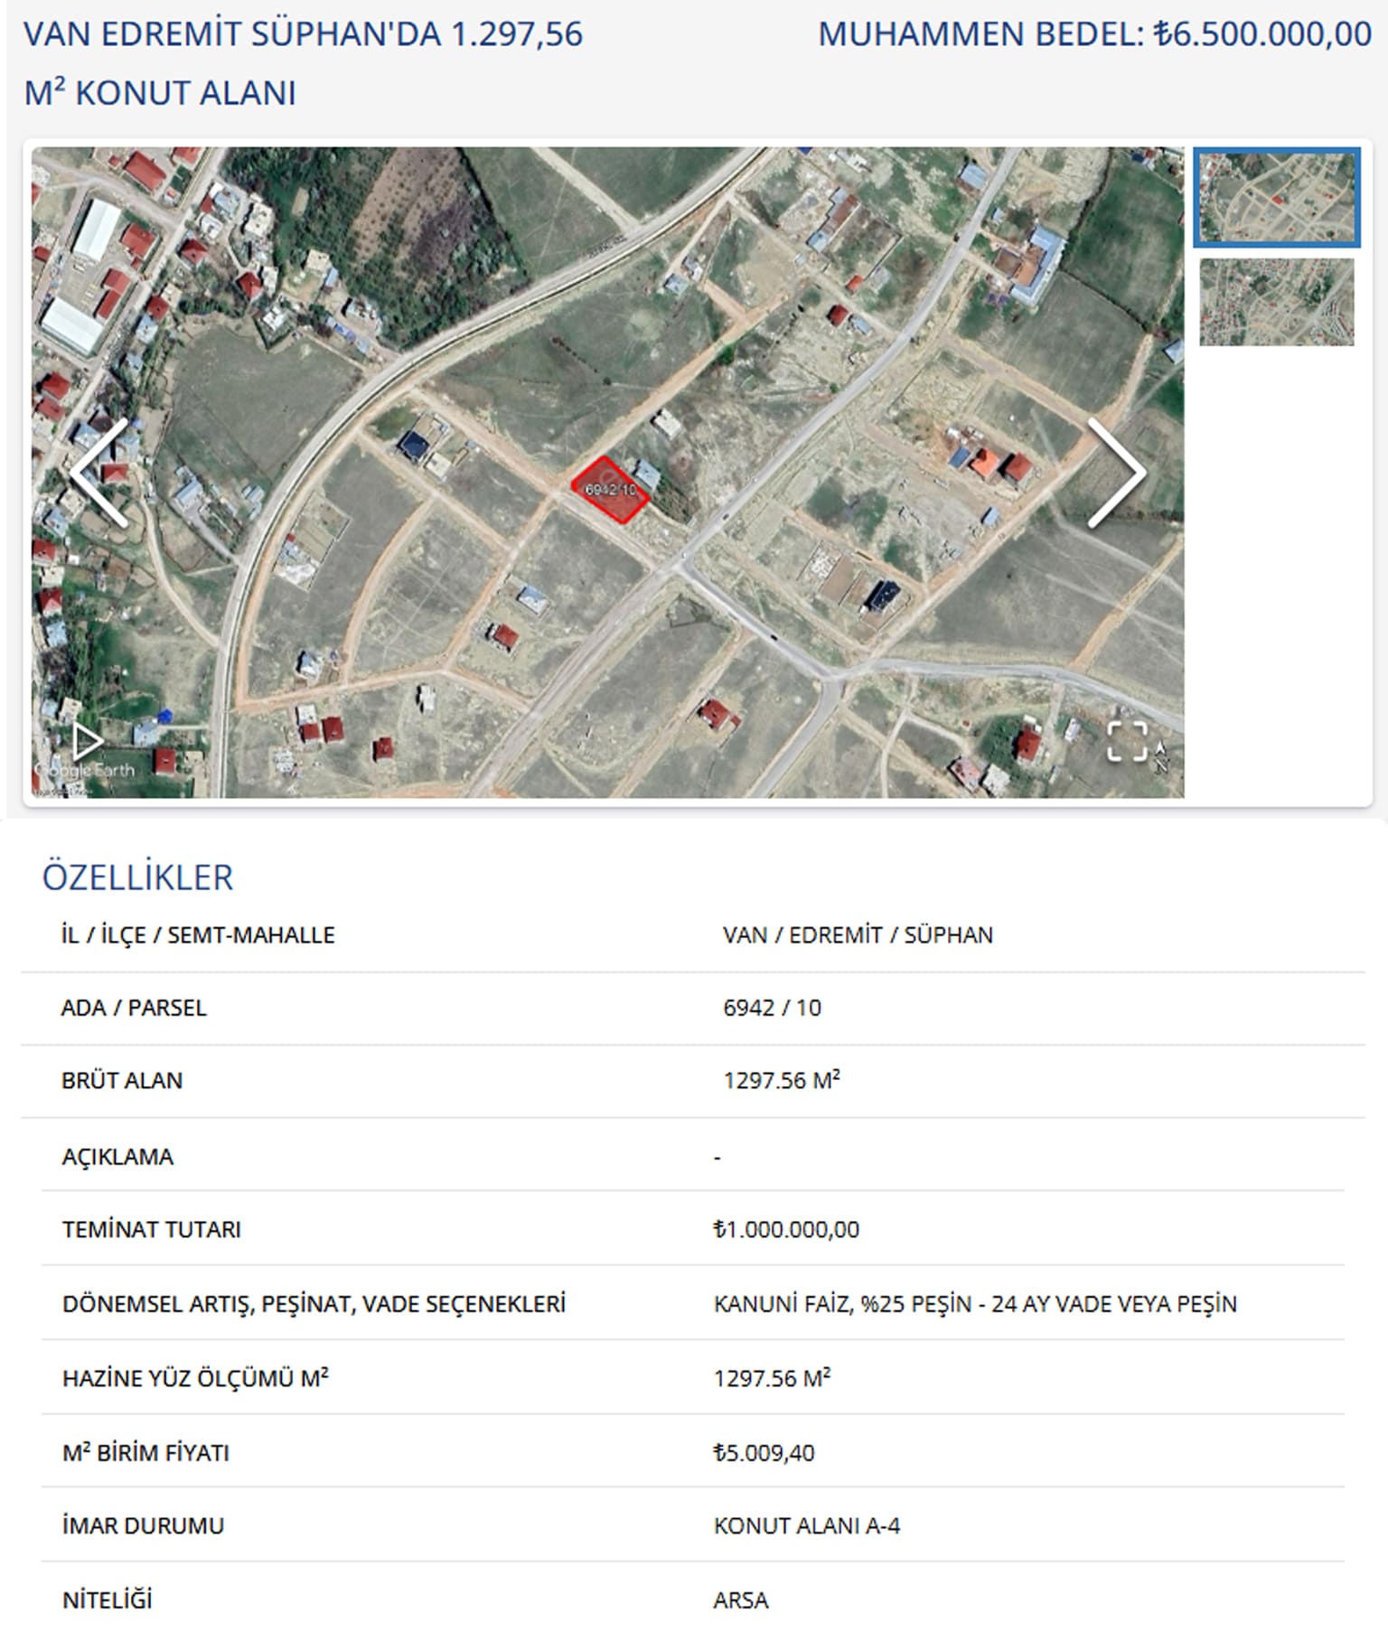
Task: Start the image slideshow with play icon
Action: coord(88,741)
